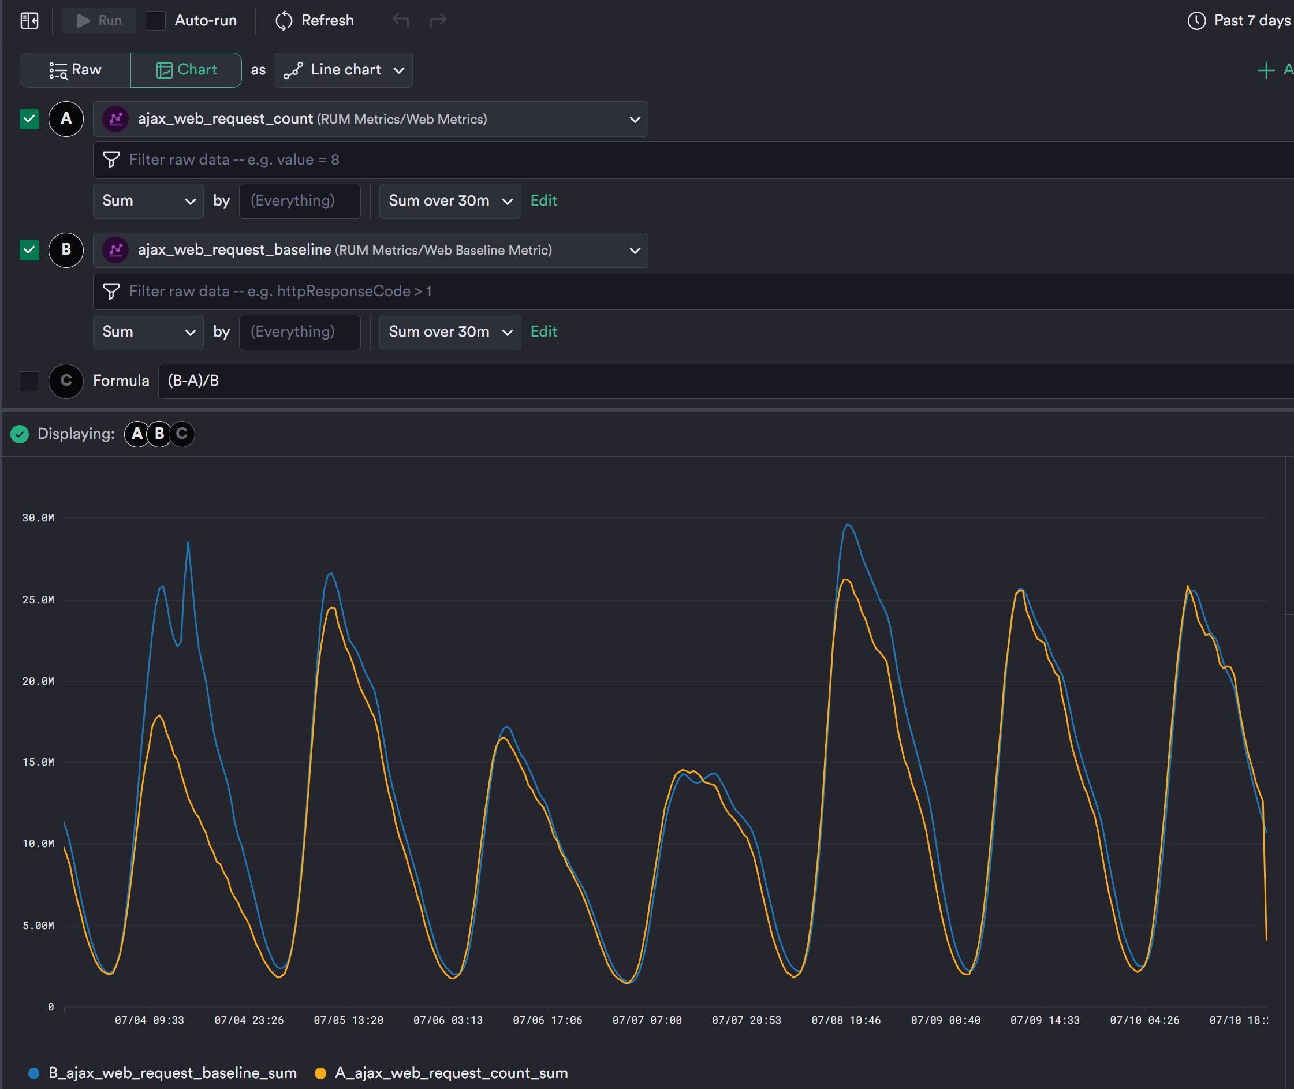The width and height of the screenshot is (1294, 1089).
Task: Click Edit link for query A
Action: [x=543, y=200]
